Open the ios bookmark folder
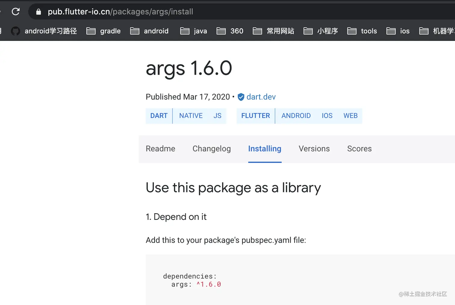Image resolution: width=455 pixels, height=305 pixels. point(398,31)
